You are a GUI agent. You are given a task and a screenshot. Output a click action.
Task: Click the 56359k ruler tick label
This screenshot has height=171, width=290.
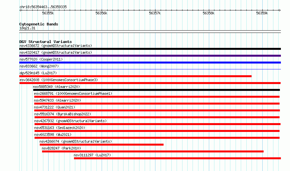coord(262,13)
